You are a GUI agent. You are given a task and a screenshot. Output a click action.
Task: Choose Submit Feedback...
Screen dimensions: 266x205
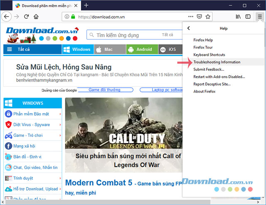[209, 69]
